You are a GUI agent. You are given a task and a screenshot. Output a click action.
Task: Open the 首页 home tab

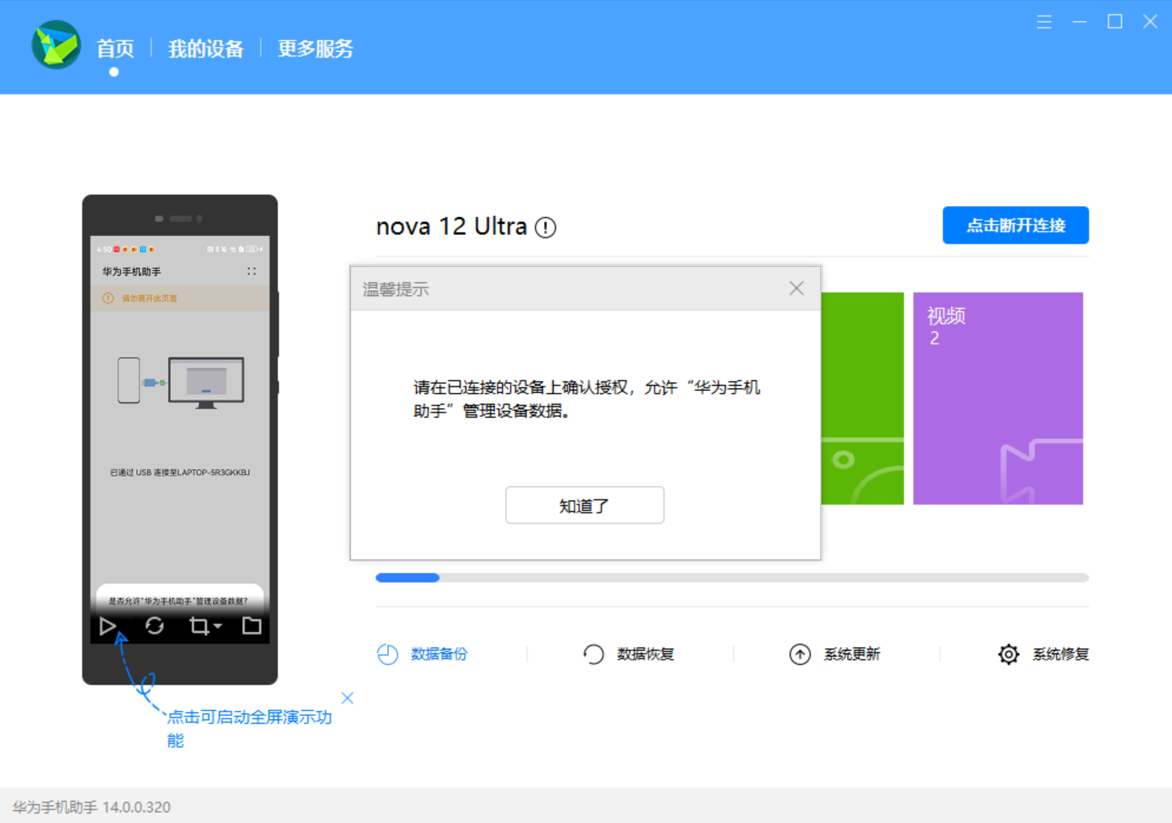(115, 49)
